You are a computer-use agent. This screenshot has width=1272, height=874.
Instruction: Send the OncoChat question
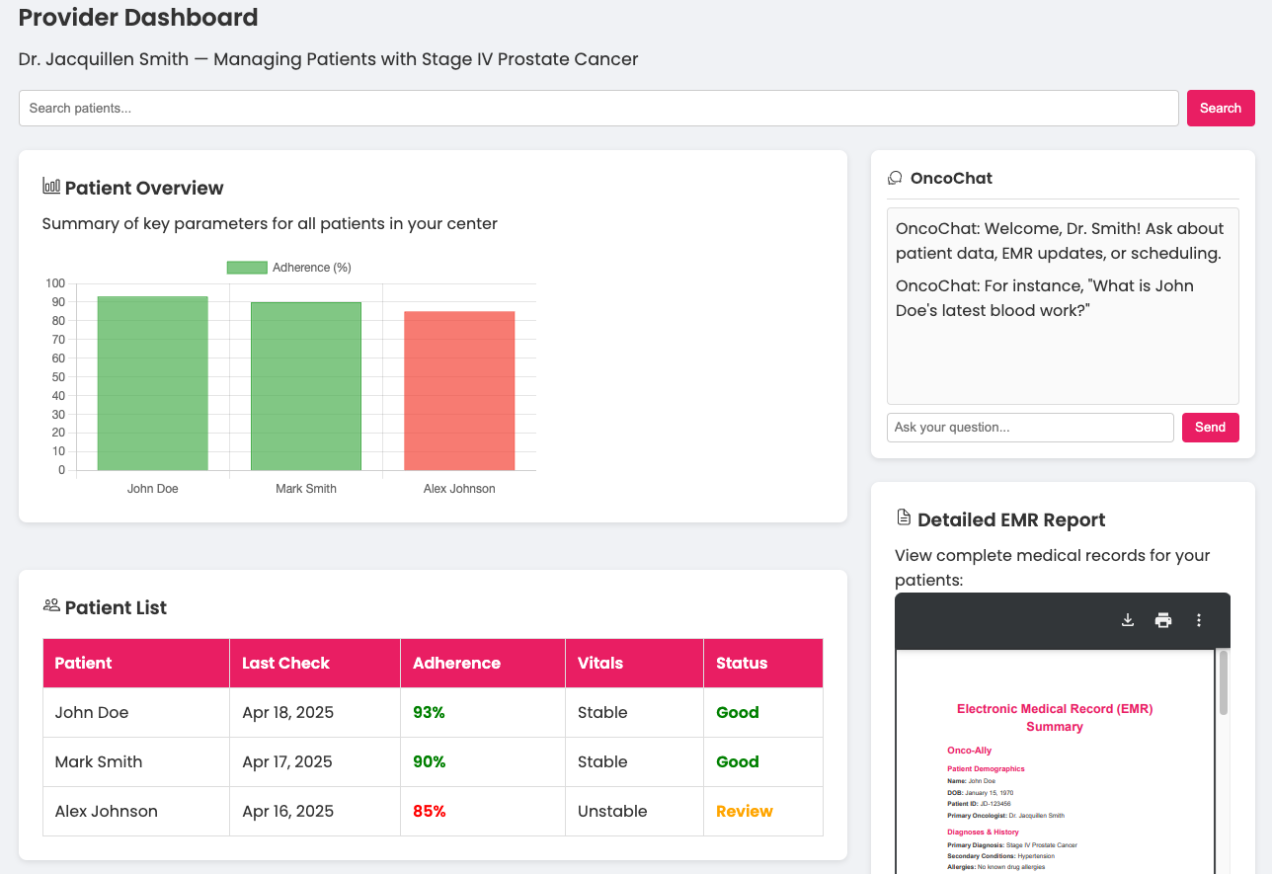tap(1210, 428)
